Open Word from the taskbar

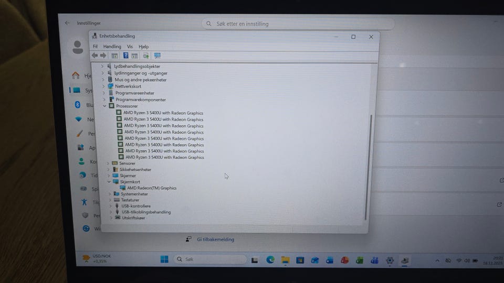(x=330, y=260)
